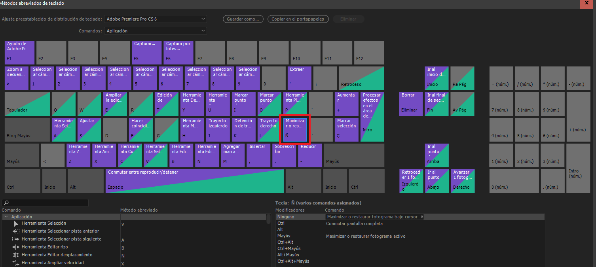596x267 pixels.
Task: Click the Tabulador key
Action: [27, 104]
